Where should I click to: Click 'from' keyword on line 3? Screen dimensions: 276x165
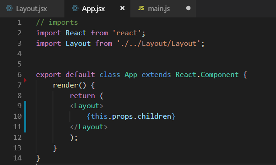point(103,44)
